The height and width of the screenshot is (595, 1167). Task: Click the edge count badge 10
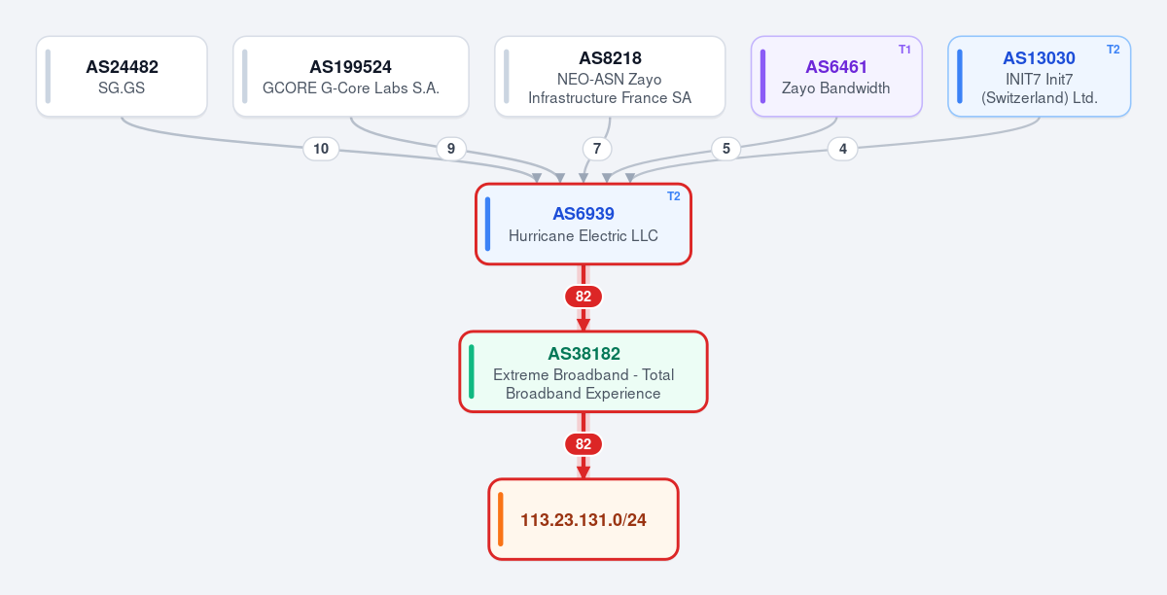tap(321, 149)
